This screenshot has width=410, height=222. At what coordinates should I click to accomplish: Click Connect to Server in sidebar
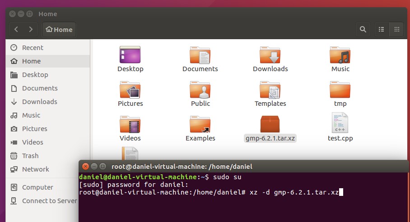pos(49,201)
